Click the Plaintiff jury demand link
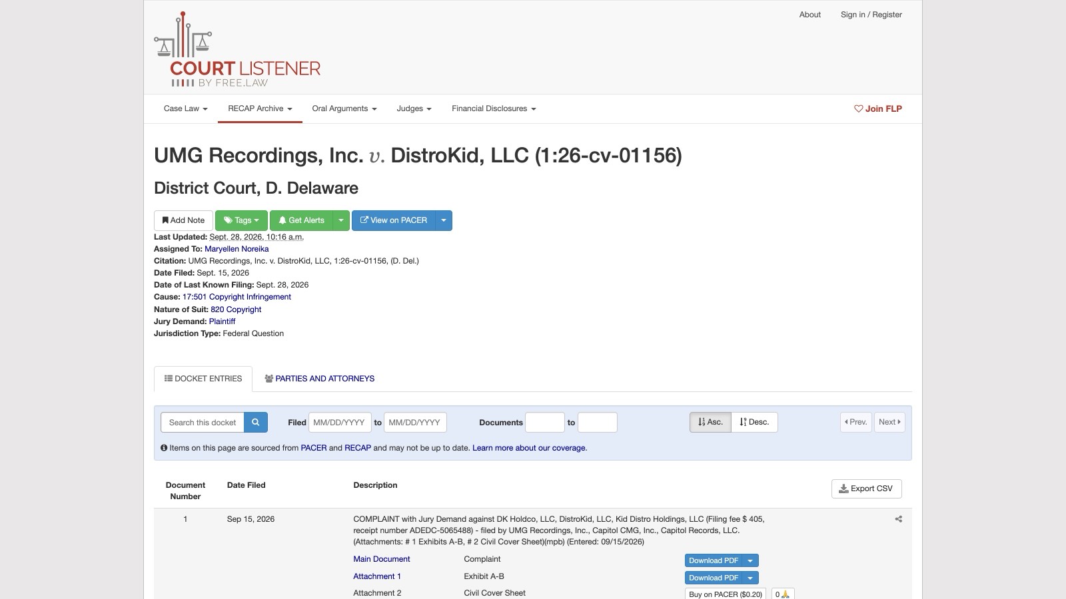This screenshot has height=599, width=1066. pyautogui.click(x=222, y=321)
